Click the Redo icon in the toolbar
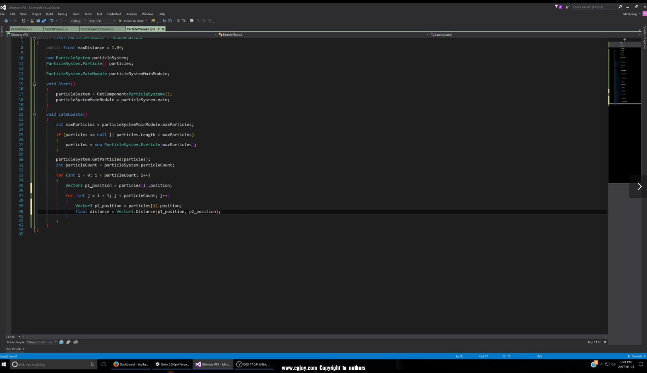This screenshot has width=647, height=373. [x=61, y=21]
